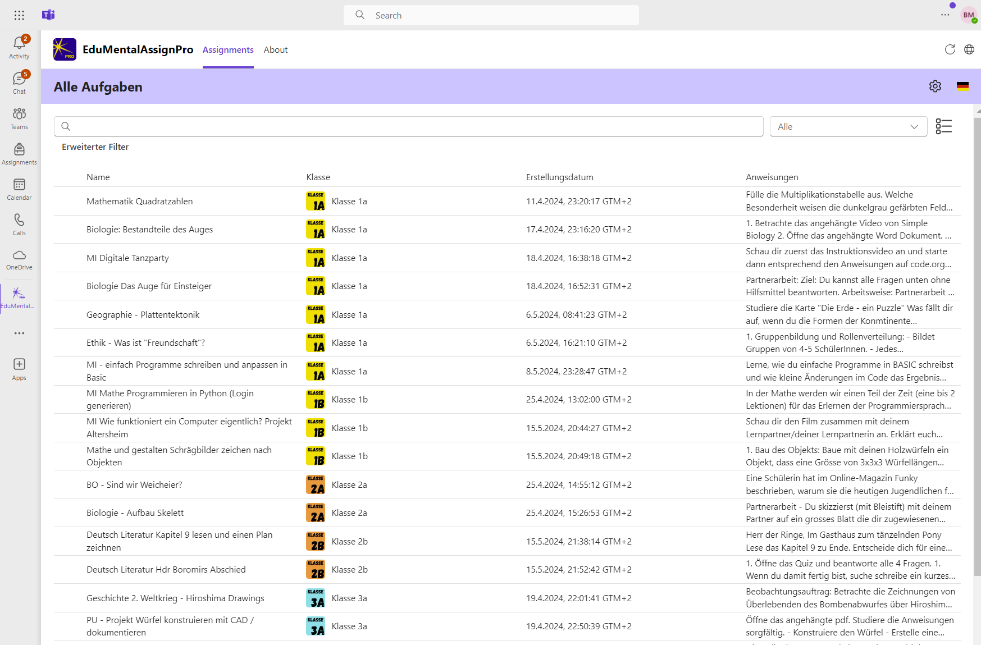Open the MI Digitale Tanzparty assignment
Image resolution: width=981 pixels, height=645 pixels.
[x=127, y=258]
